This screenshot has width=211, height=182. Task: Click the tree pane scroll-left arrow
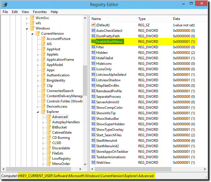(4, 169)
